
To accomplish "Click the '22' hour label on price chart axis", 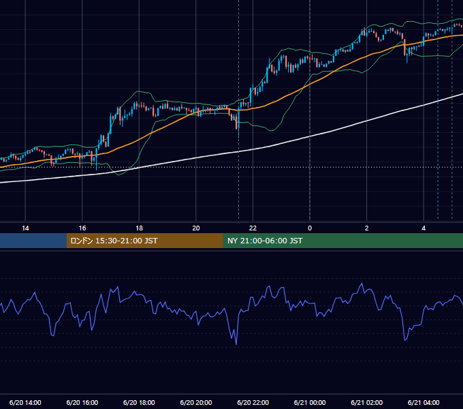I will click(x=253, y=228).
